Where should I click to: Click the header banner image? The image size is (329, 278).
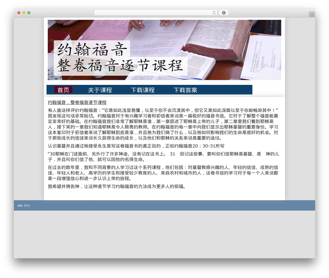[164, 50]
